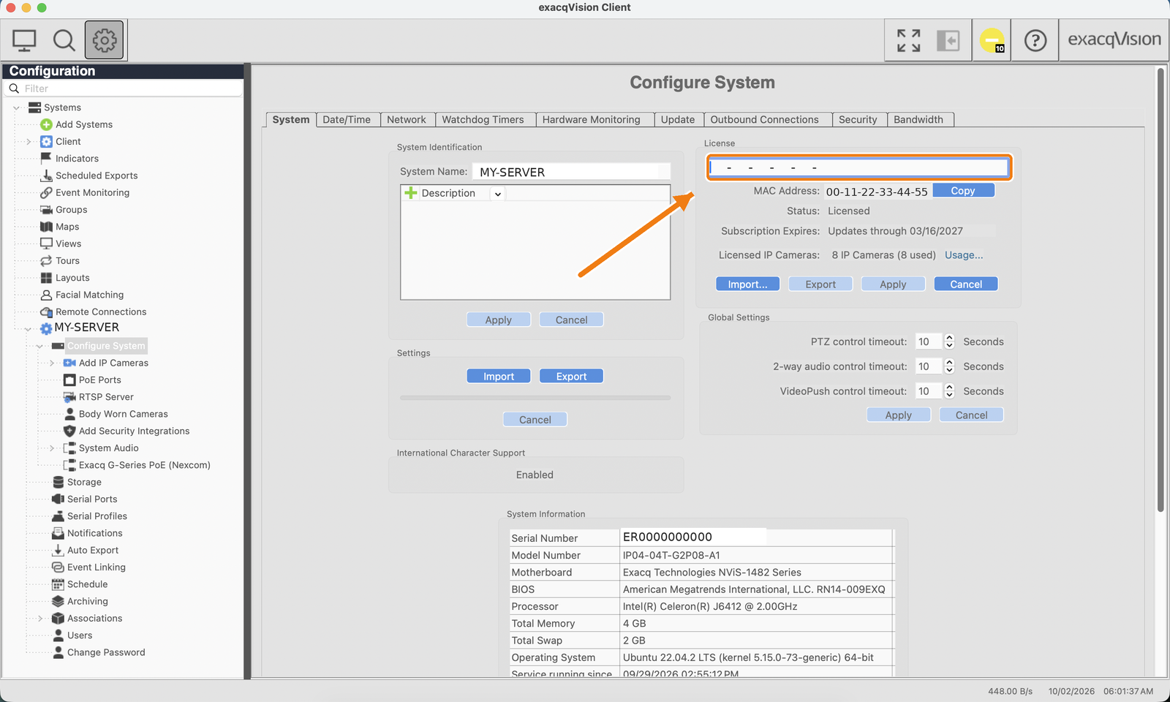Screen dimensions: 1170x702
Task: Select the Scheduled Exports item
Action: click(x=97, y=175)
